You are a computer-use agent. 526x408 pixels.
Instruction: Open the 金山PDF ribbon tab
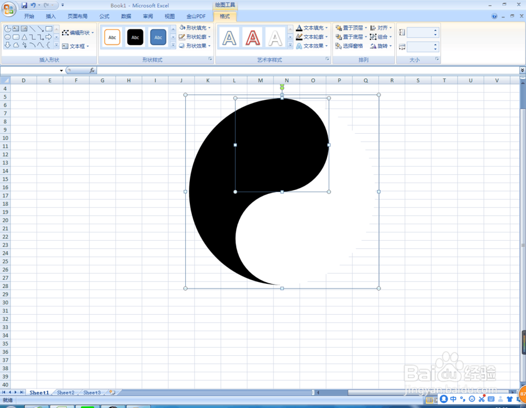pyautogui.click(x=196, y=16)
